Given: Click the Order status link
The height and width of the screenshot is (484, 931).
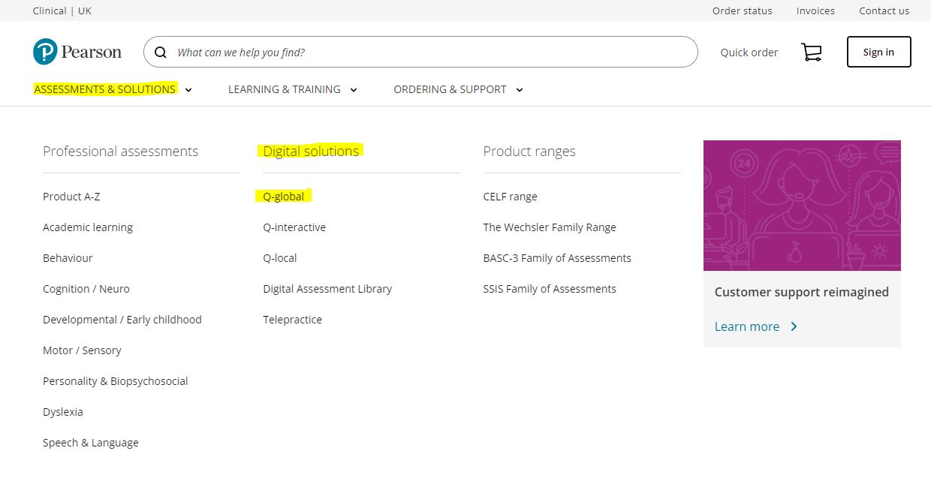Looking at the screenshot, I should tap(742, 11).
